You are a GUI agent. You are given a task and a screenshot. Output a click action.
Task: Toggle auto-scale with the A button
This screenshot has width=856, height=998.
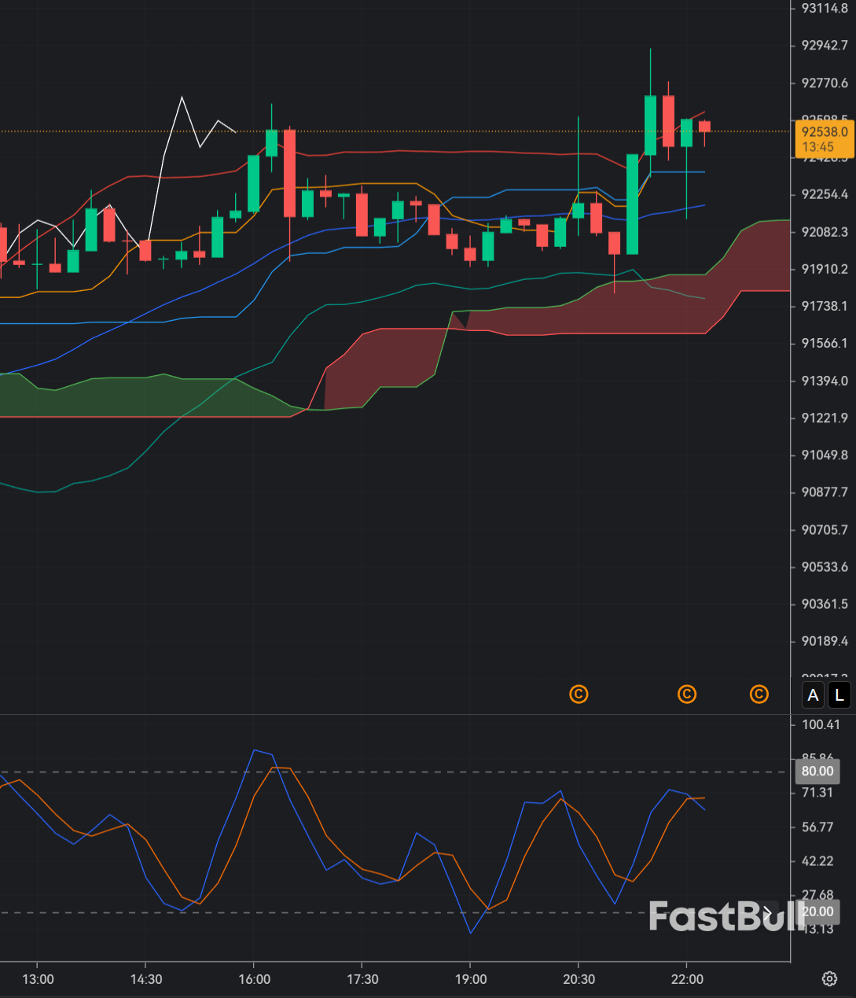point(813,695)
